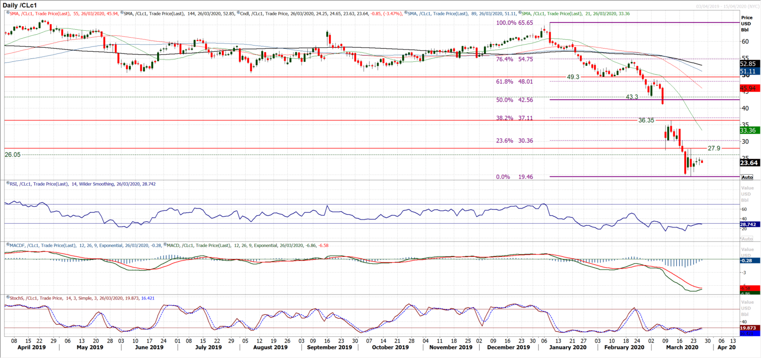Click the 50.0% 42.56 Fibonacci label
The width and height of the screenshot is (761, 358).
(x=514, y=100)
